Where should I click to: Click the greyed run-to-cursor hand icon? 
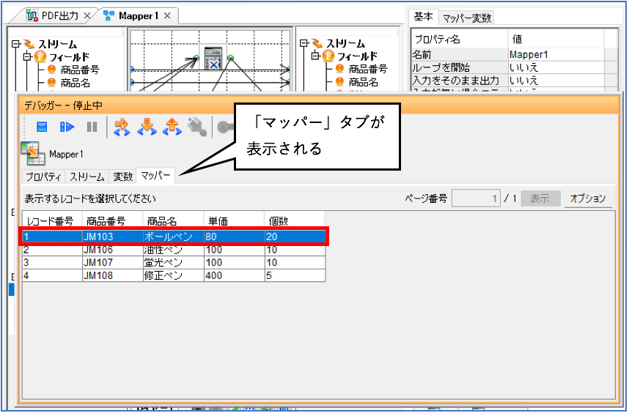tap(197, 127)
